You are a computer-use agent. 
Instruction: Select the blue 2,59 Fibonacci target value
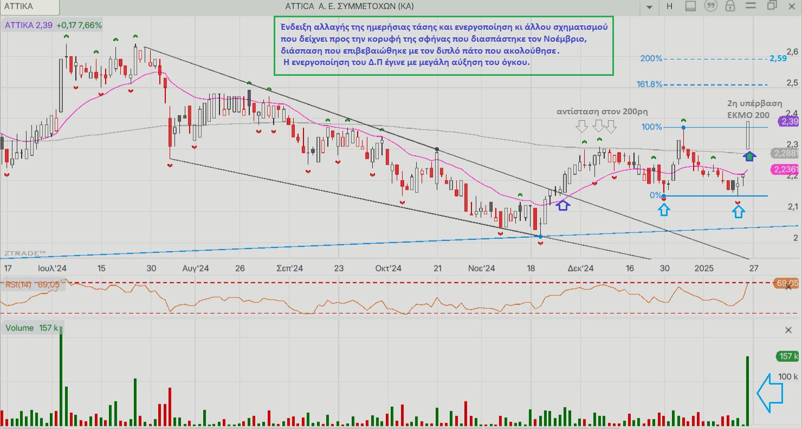tap(778, 58)
